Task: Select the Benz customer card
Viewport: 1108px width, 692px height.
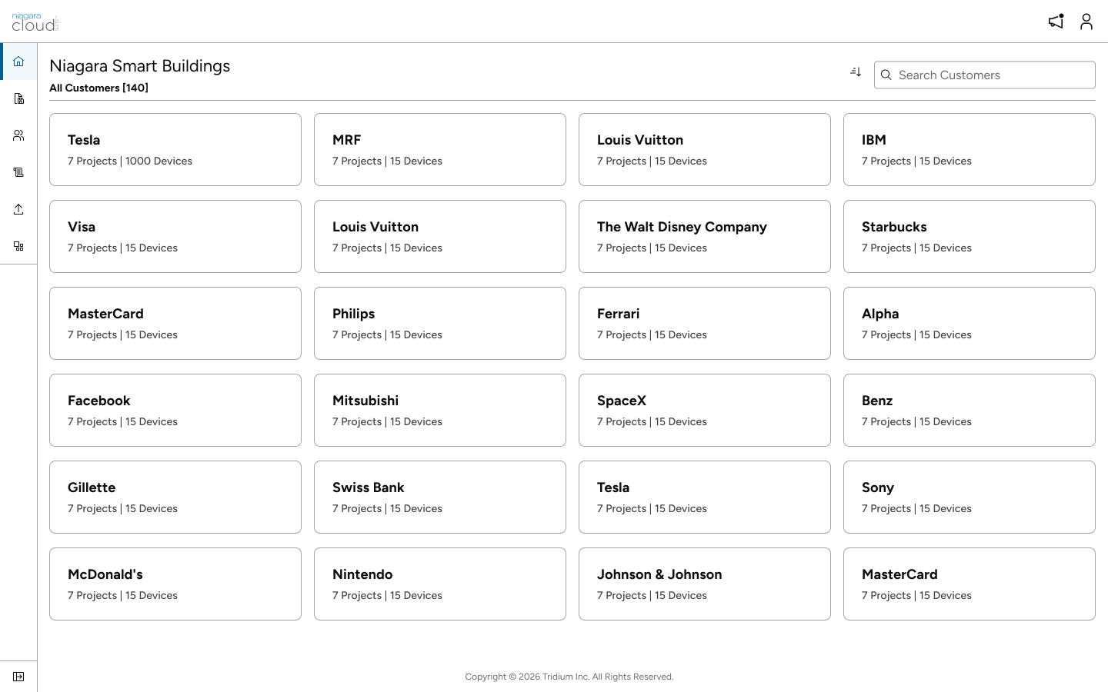Action: 969,410
